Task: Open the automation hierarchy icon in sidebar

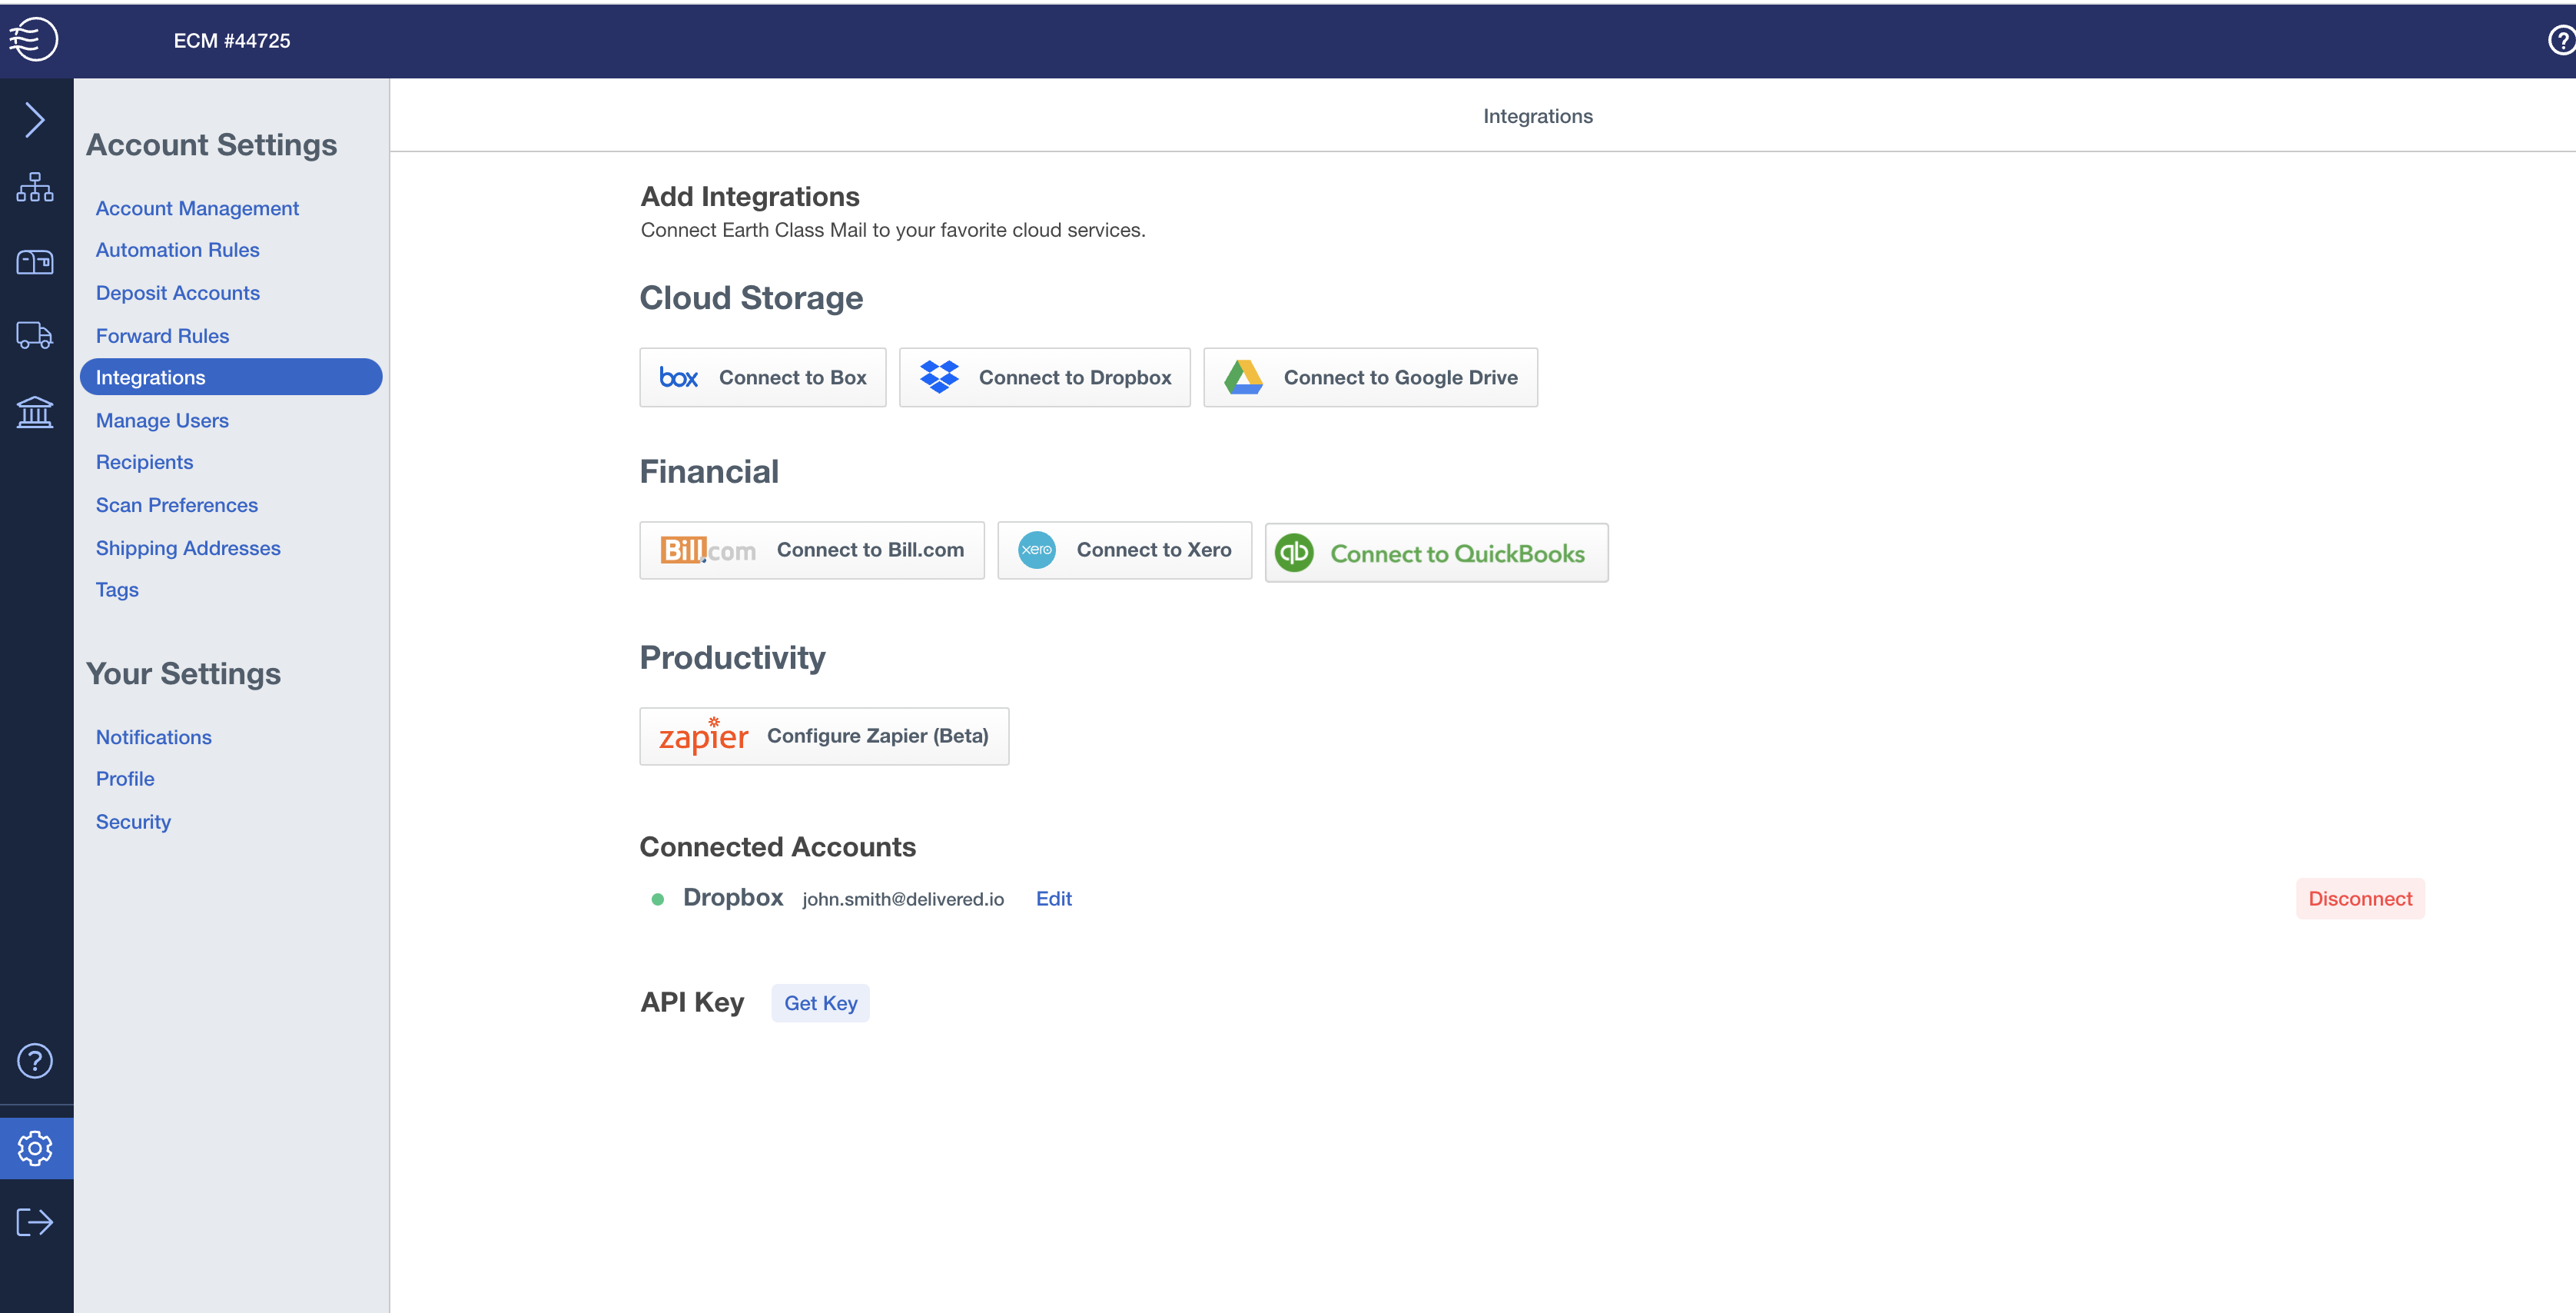Action: [x=36, y=187]
